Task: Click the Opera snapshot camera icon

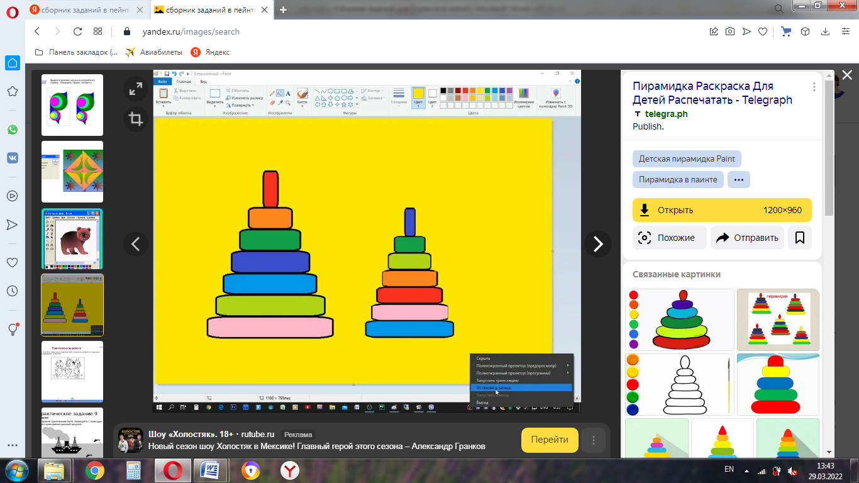Action: tap(730, 31)
